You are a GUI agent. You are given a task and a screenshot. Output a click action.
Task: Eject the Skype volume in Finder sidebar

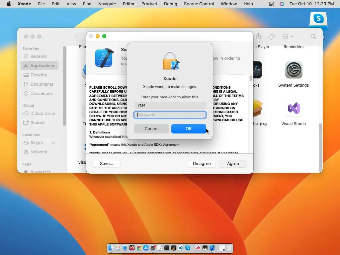coord(53,143)
